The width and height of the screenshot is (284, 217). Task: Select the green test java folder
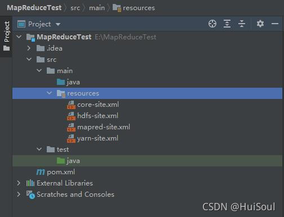tap(68, 161)
